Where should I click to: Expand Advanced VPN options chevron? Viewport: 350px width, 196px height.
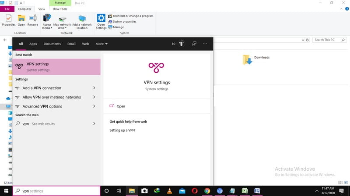pyautogui.click(x=94, y=106)
